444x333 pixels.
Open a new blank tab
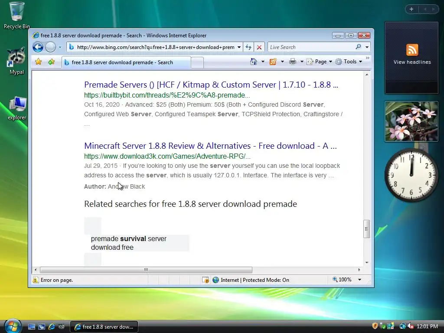click(x=197, y=62)
